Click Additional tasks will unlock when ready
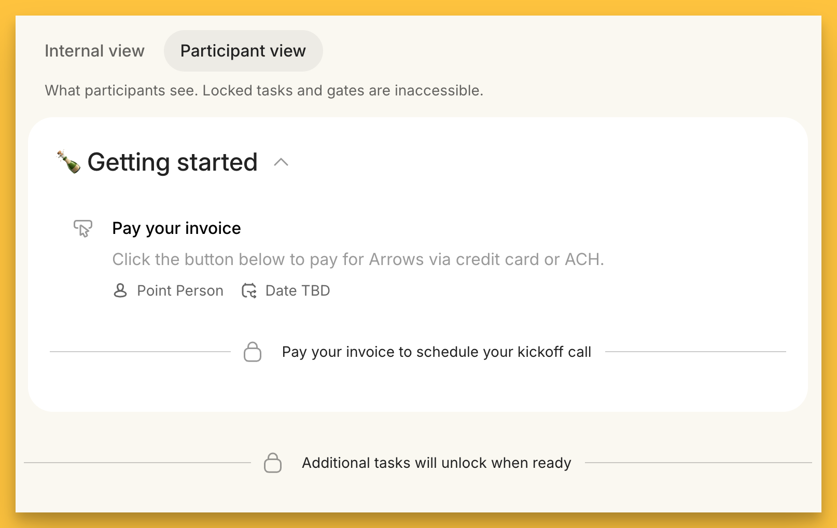The height and width of the screenshot is (528, 837). [x=436, y=463]
